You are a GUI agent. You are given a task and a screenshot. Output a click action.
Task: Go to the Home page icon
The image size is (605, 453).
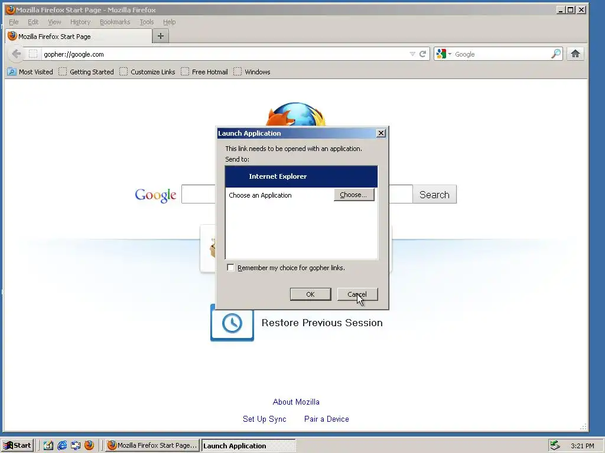coord(575,54)
